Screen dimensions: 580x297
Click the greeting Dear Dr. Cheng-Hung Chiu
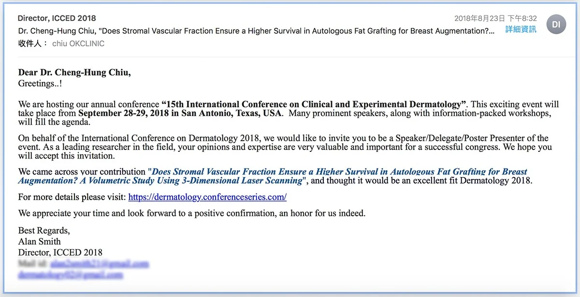pos(74,73)
